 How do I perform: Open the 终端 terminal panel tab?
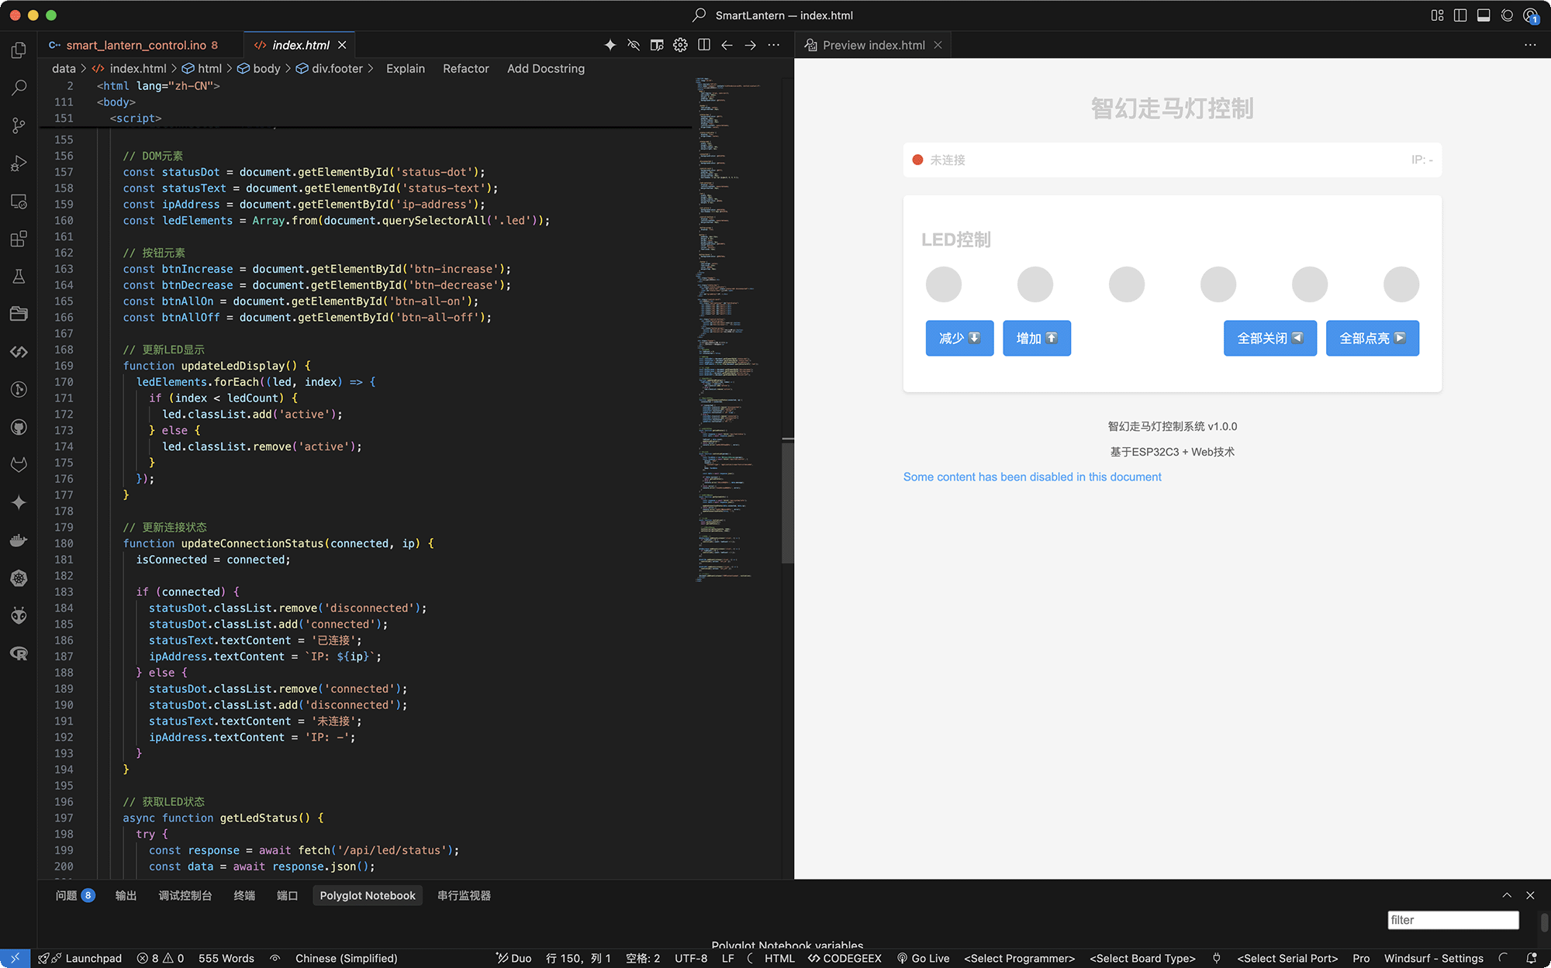point(244,895)
